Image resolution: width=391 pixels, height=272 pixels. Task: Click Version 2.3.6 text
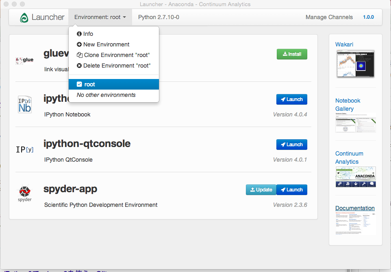pos(290,205)
